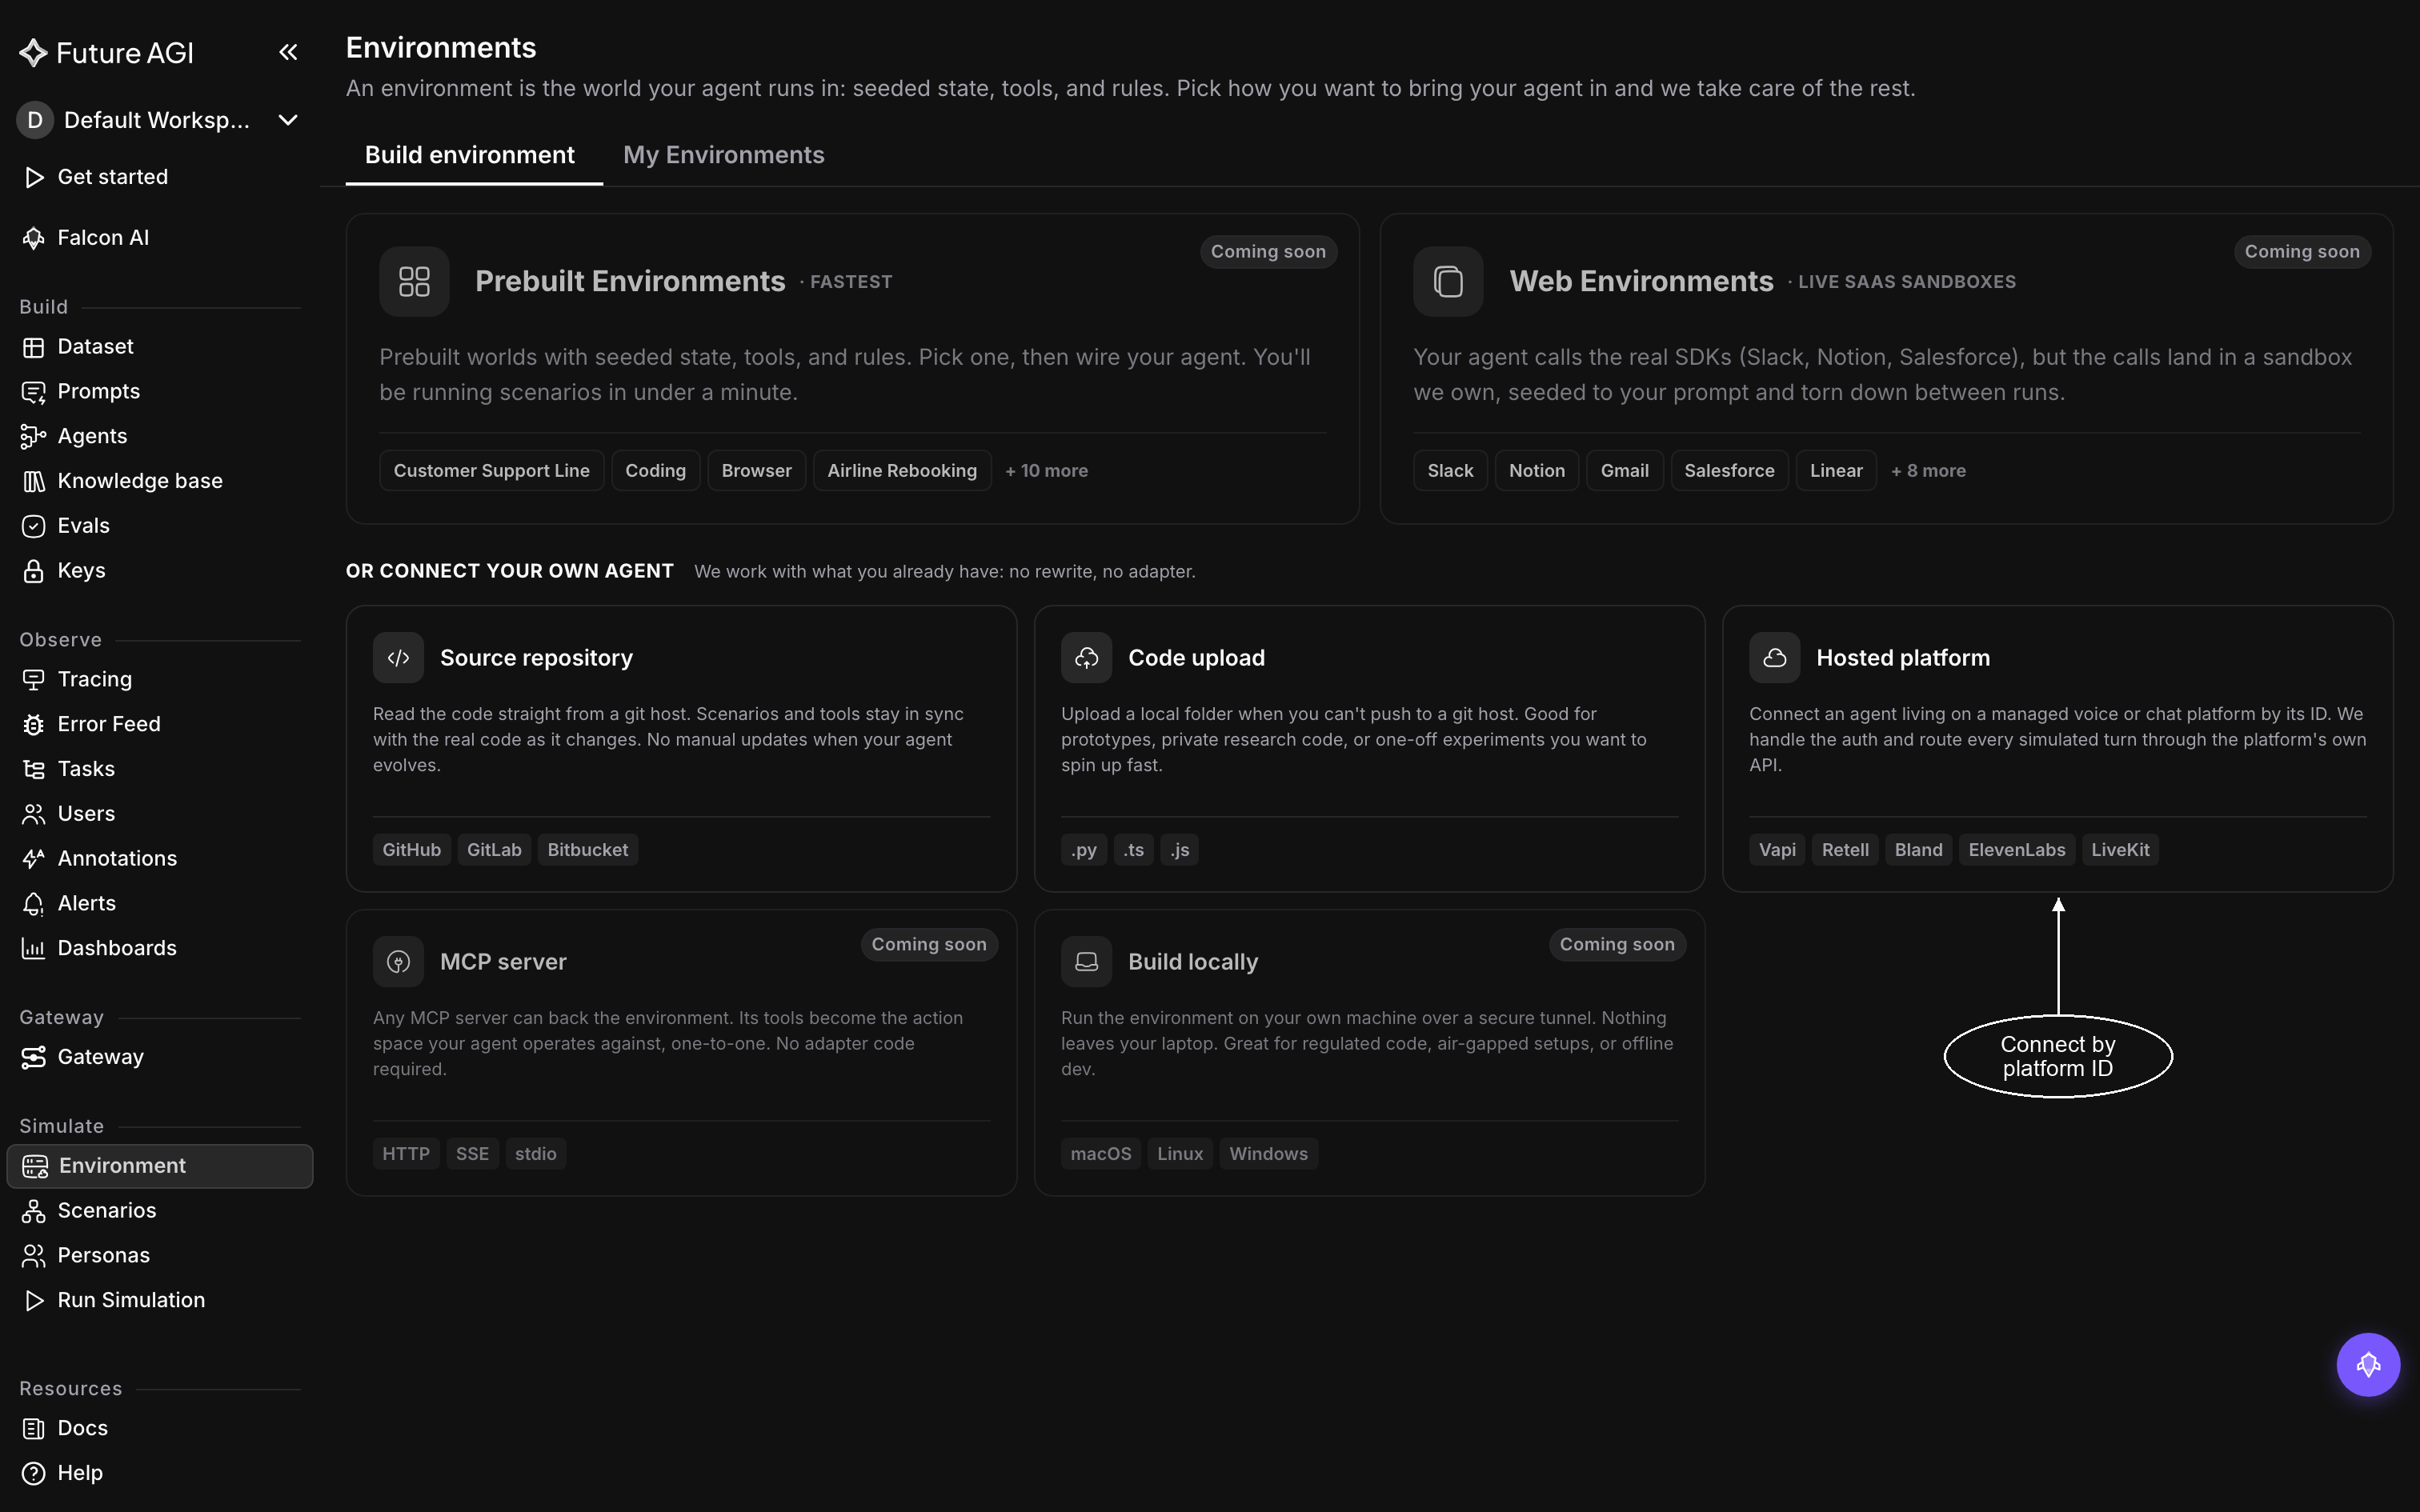Open the Default Workspace dropdown arrow
The height and width of the screenshot is (1512, 2420).
[x=288, y=120]
